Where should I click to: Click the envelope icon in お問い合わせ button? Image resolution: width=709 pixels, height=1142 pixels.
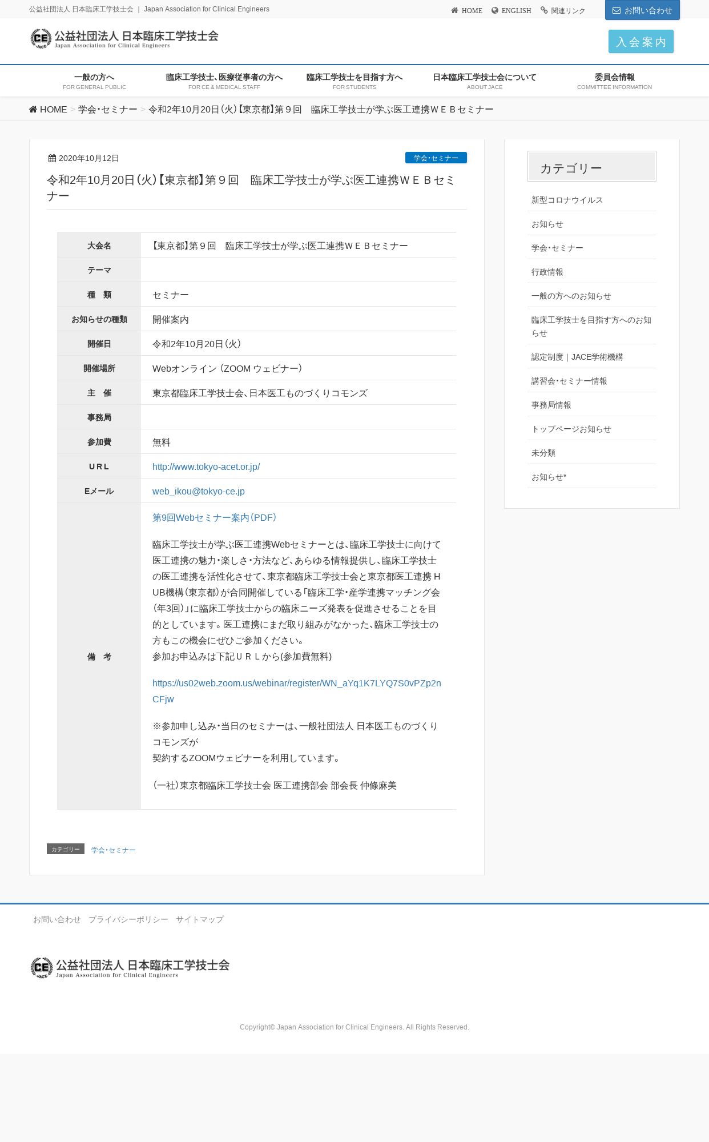point(617,10)
